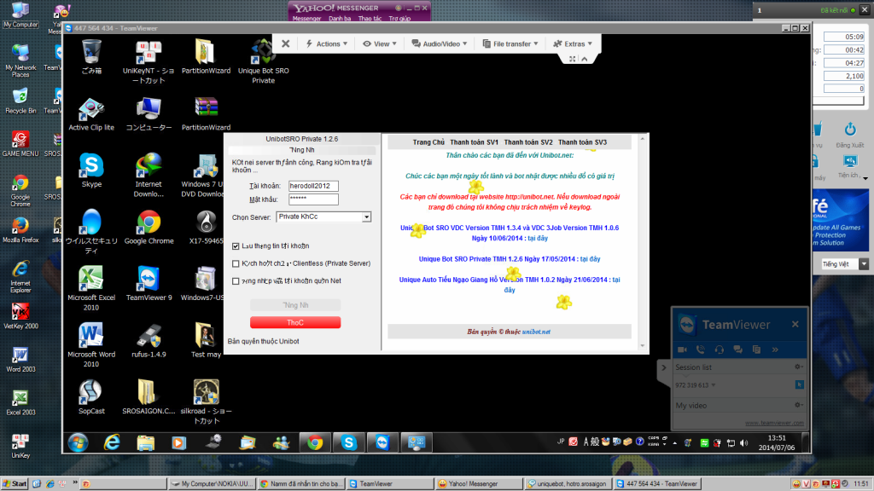
Task: Open the Internet Download Manager shortcut
Action: coord(149,174)
